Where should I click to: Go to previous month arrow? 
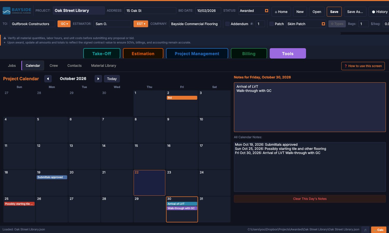[x=48, y=79]
